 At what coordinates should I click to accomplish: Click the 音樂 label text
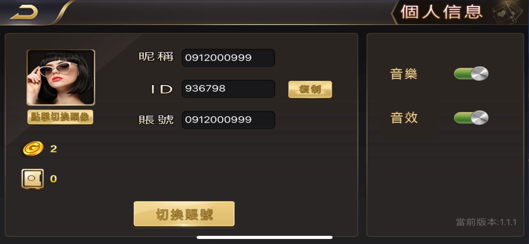404,74
